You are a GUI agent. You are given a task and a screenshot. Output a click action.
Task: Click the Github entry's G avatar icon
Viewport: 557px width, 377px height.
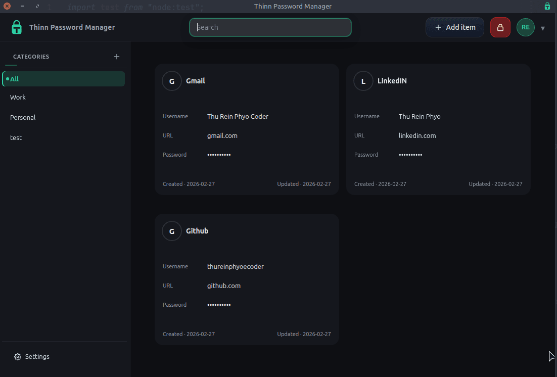pyautogui.click(x=171, y=230)
